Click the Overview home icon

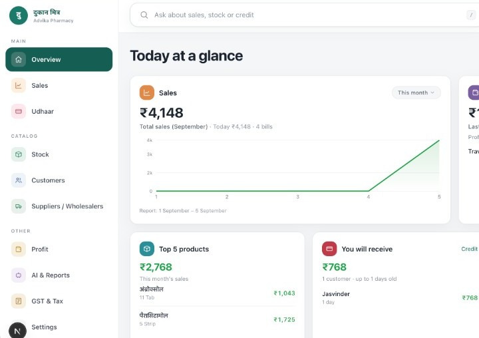point(19,59)
